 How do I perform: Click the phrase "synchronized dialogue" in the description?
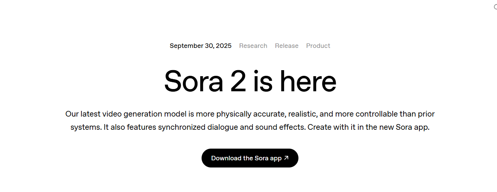[197, 127]
